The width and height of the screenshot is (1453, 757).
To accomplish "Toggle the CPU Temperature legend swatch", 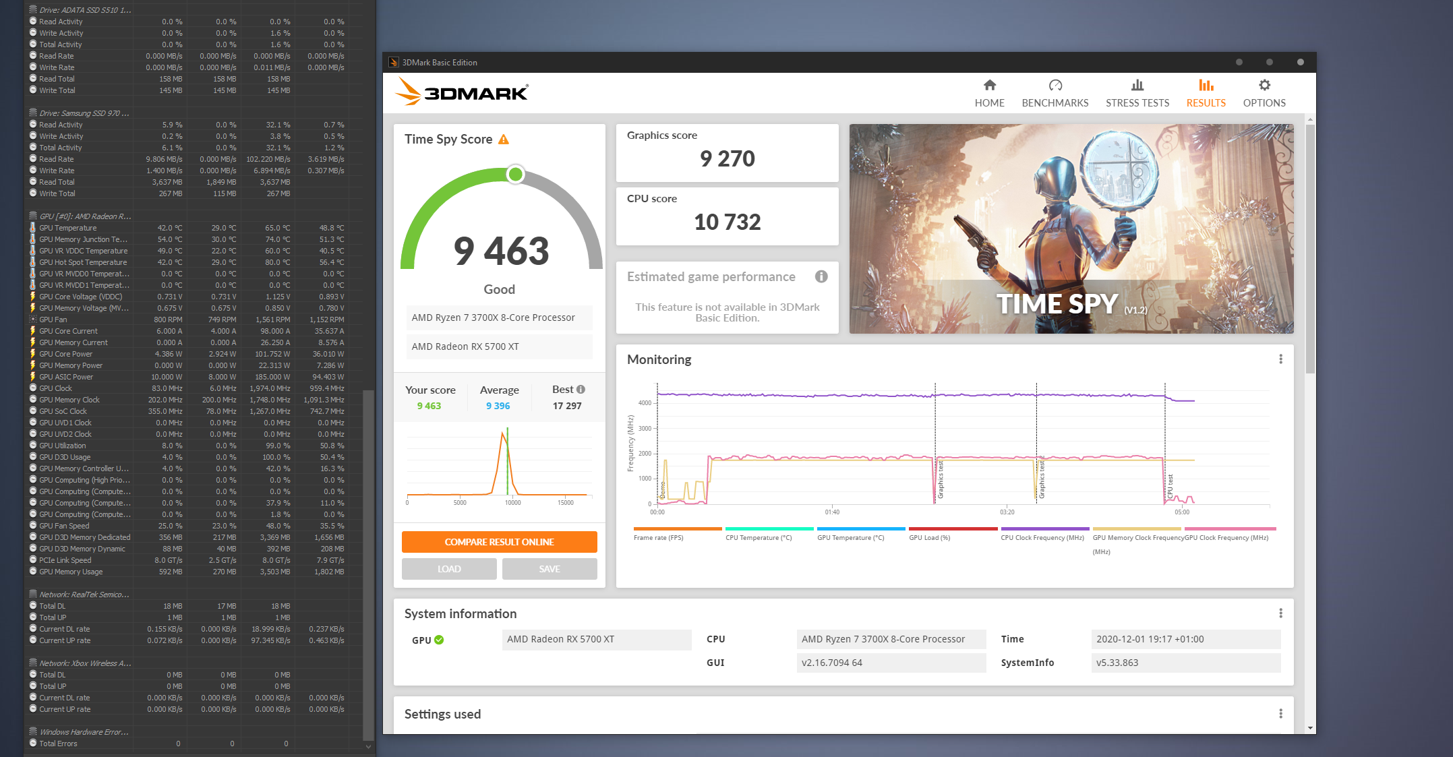I will click(769, 528).
